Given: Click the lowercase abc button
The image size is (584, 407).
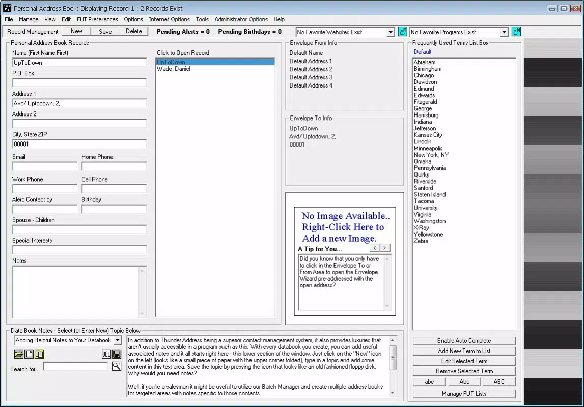Looking at the screenshot, I should [x=429, y=382].
